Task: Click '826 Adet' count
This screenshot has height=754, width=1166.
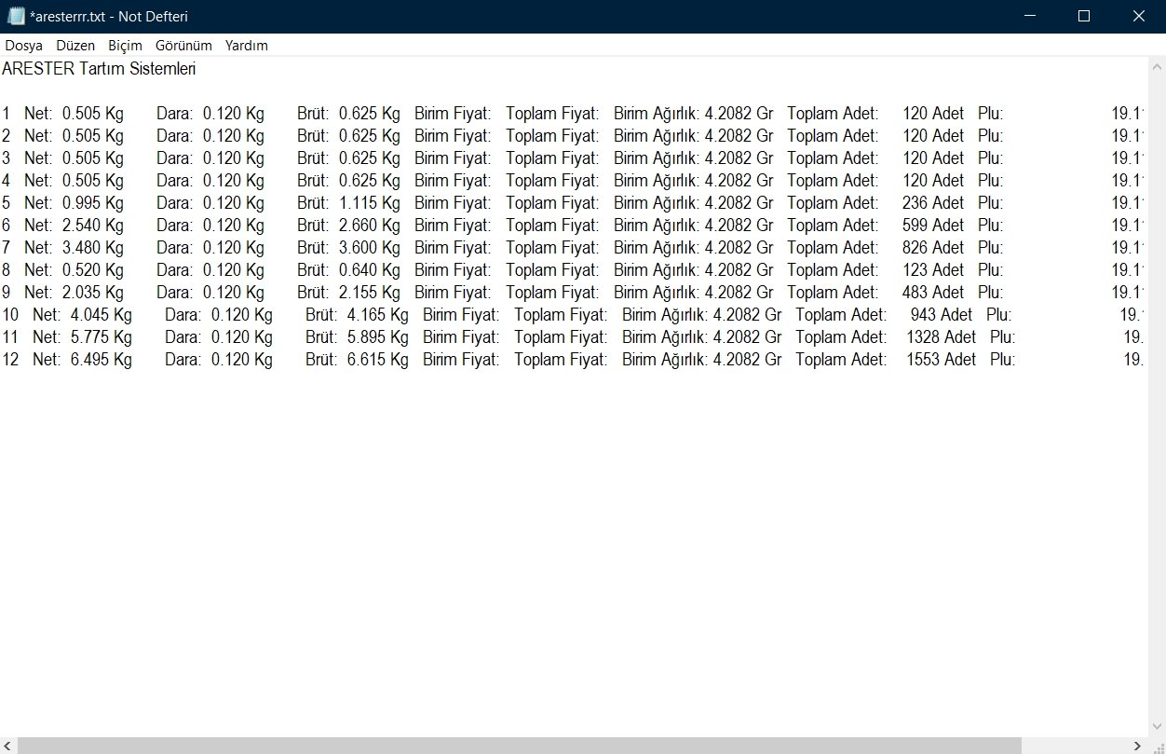Action: pyautogui.click(x=933, y=247)
